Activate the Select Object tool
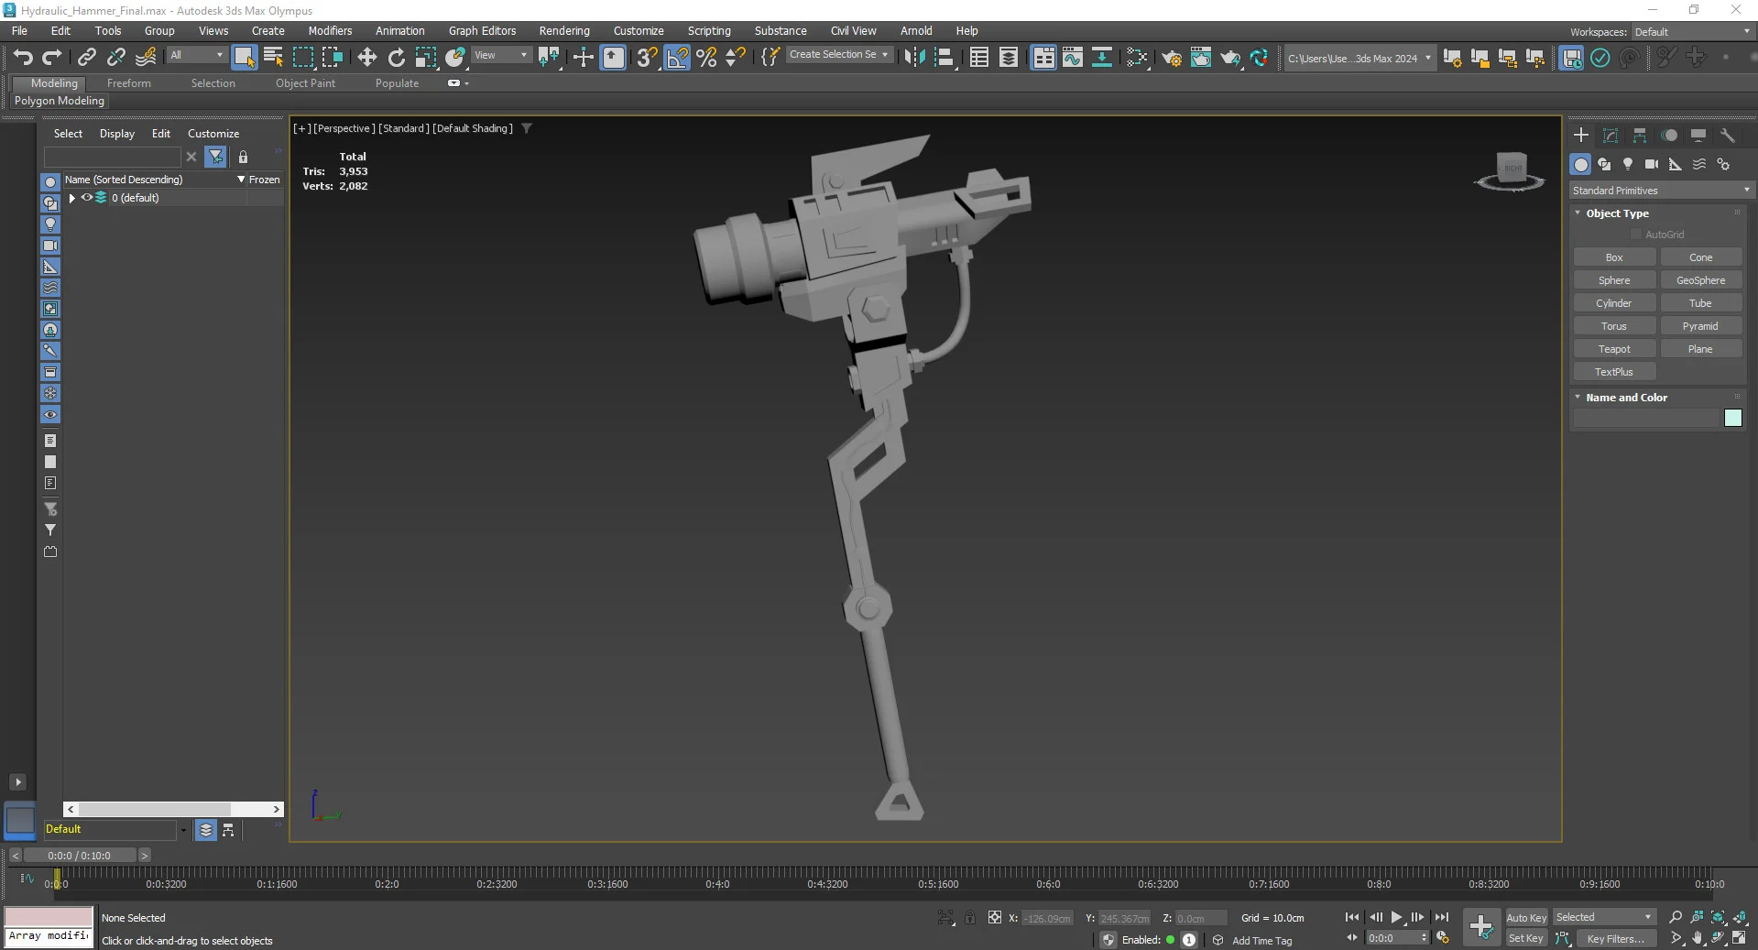 pos(245,57)
